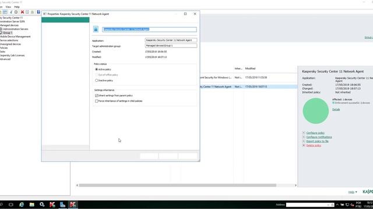The image size is (373, 209).
Task: Click the Details link in policy panel
Action: click(336, 110)
